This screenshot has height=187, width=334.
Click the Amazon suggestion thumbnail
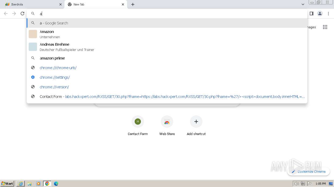click(33, 34)
